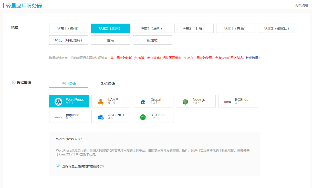Click the phpwind logo icon
Screen dimensions: 312x188
(58, 117)
